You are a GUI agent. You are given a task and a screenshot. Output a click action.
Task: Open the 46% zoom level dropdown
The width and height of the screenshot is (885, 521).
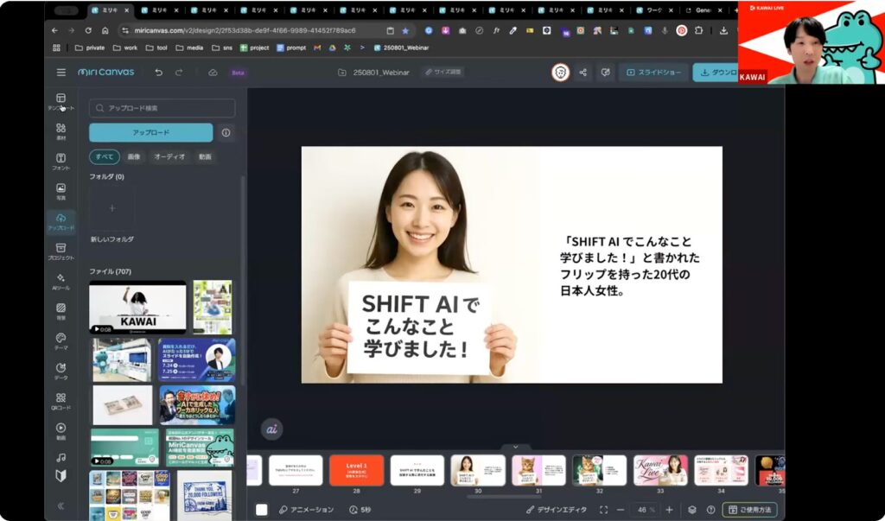pos(642,510)
